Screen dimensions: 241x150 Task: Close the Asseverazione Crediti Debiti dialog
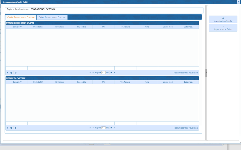tap(238, 2)
